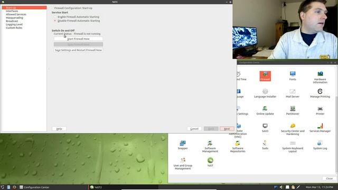This screenshot has width=338, height=190.
Task: Open the Partitioner module
Action: 293,110
